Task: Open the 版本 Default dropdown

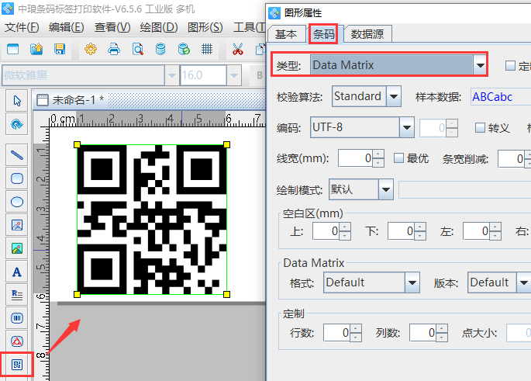Action: 523,282
